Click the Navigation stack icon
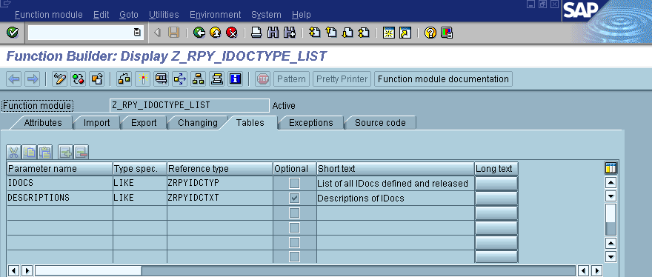The height and width of the screenshot is (277, 652). tap(216, 79)
